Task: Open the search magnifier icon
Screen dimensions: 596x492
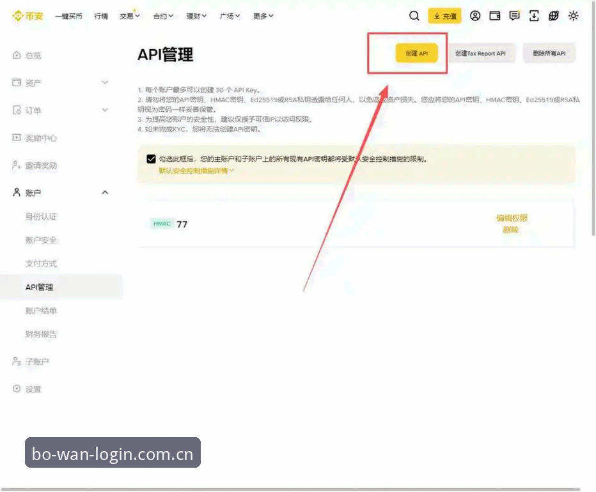Action: pyautogui.click(x=414, y=16)
